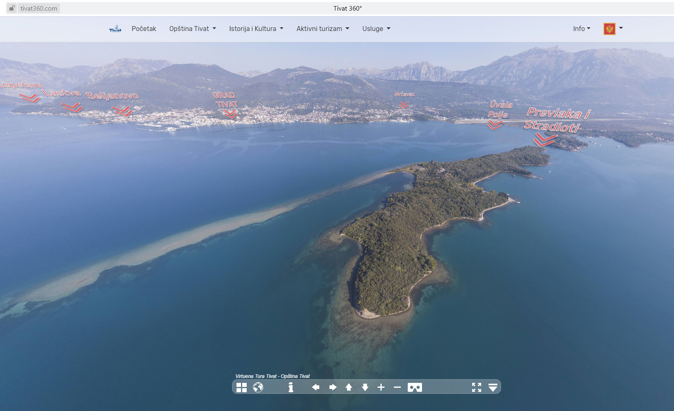
Task: Rotate panorama left with arrow
Action: coord(316,387)
